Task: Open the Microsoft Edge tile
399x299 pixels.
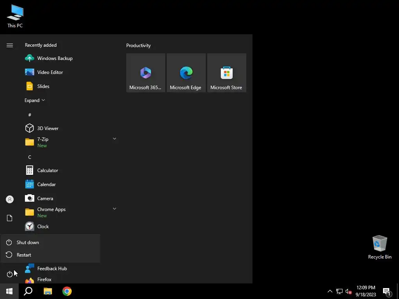Action: (x=186, y=73)
